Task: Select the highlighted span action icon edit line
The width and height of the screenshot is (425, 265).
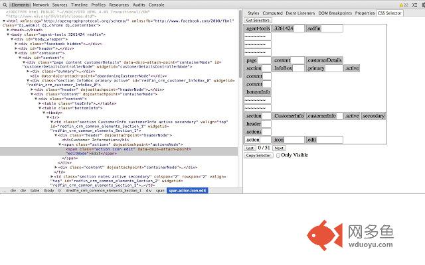Action: [119, 152]
